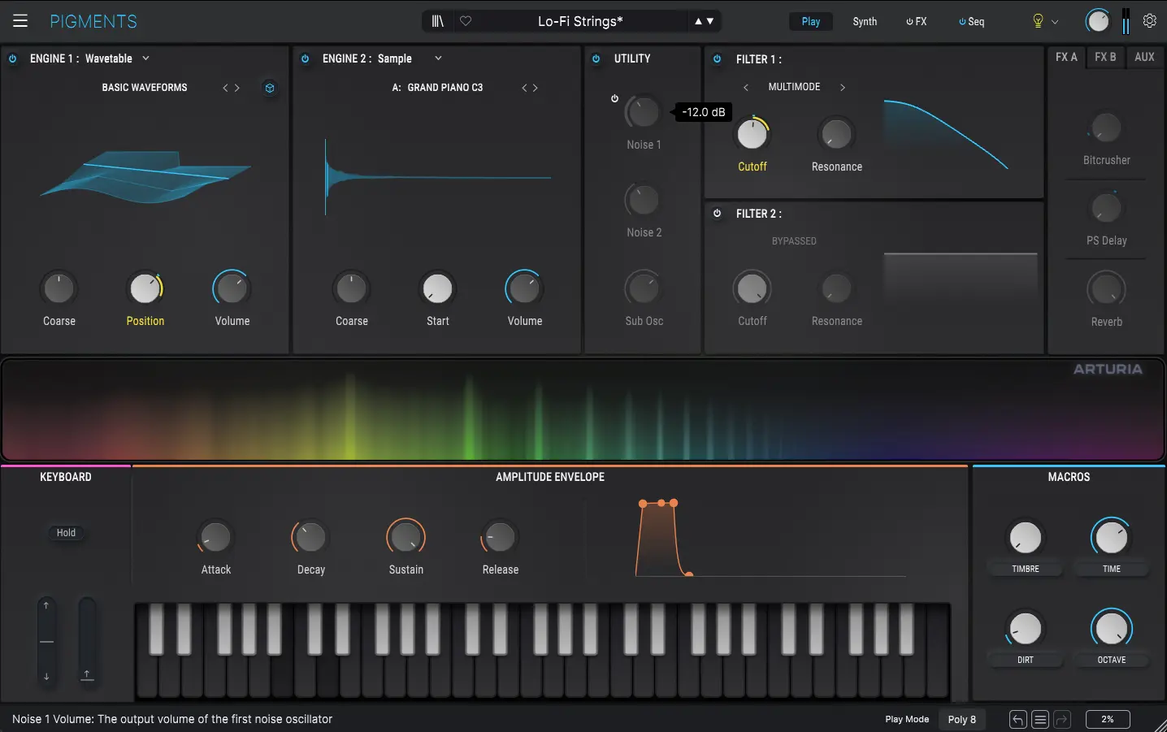The image size is (1167, 732).
Task: Favorite the preset with the heart icon
Action: click(466, 21)
